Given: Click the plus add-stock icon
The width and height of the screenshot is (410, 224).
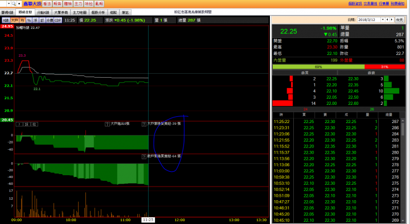Looking at the screenshot, I should (19, 3).
